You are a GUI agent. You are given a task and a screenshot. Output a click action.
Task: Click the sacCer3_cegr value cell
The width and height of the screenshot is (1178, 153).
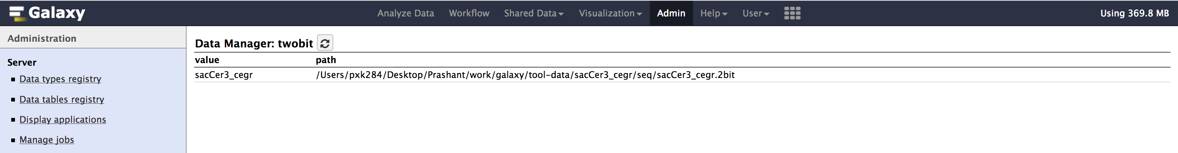(224, 75)
